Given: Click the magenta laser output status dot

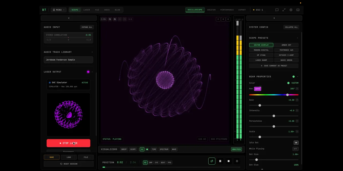Looking at the screenshot, I should coord(88,72).
